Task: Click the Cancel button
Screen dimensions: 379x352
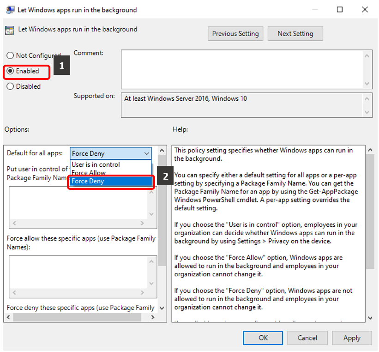Action: tap(307, 338)
